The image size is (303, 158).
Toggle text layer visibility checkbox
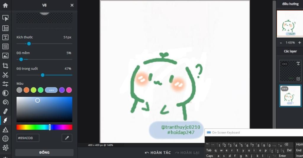tap(298, 79)
